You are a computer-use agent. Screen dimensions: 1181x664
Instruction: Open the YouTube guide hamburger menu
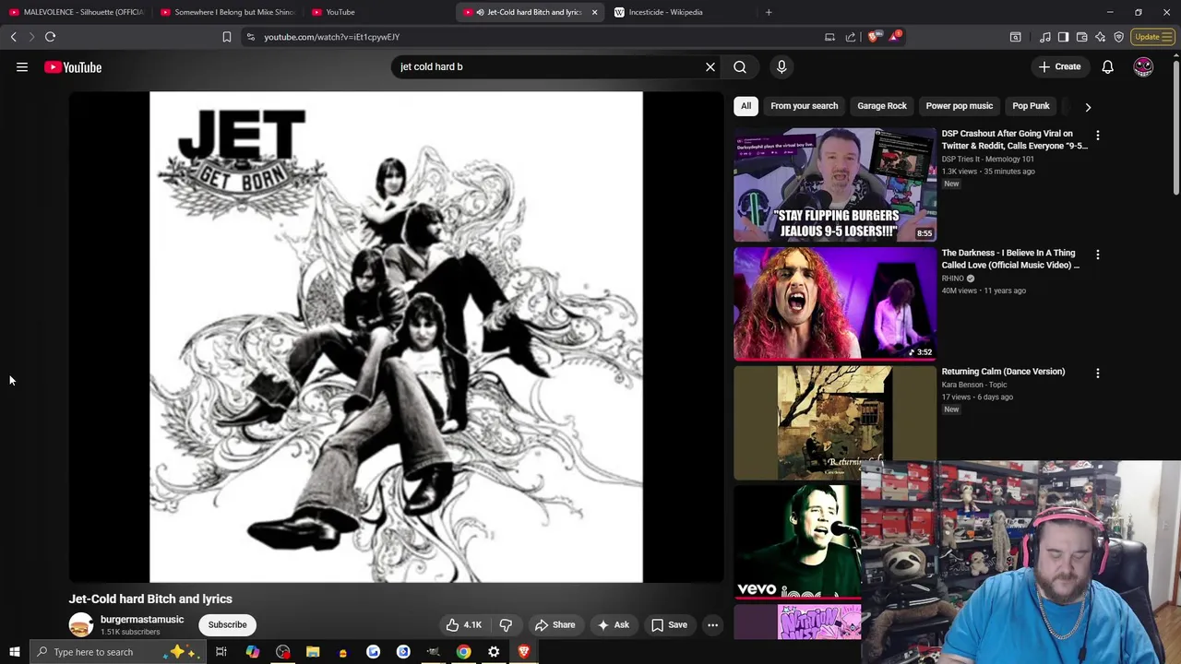22,67
